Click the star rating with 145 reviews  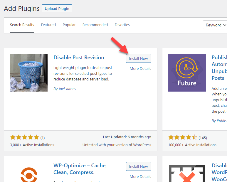point(183,137)
